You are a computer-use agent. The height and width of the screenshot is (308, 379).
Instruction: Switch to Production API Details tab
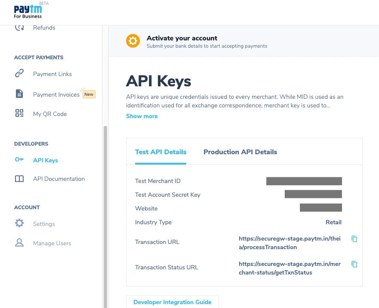click(240, 152)
